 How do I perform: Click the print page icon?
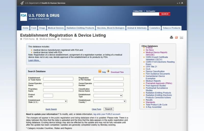click(x=171, y=37)
